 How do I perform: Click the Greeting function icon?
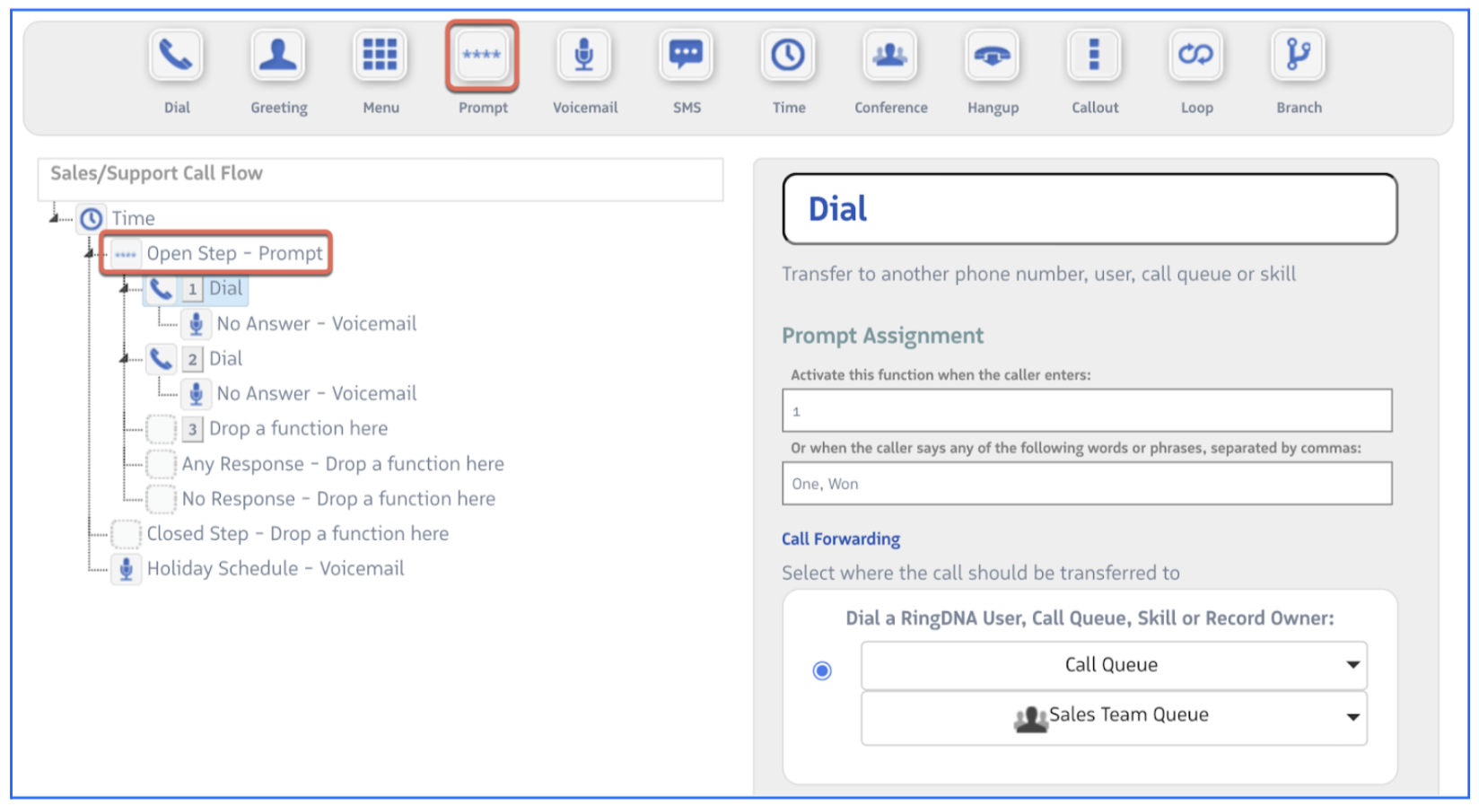point(278,56)
